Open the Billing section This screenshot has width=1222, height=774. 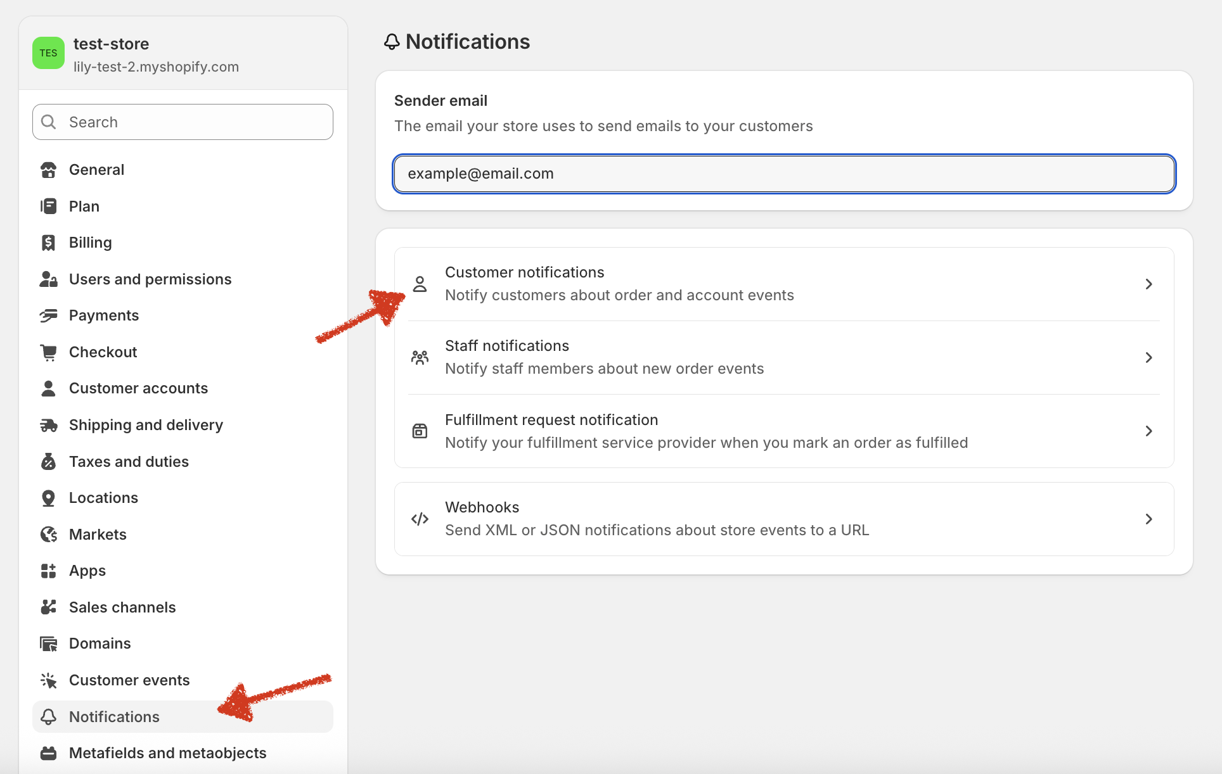tap(183, 243)
